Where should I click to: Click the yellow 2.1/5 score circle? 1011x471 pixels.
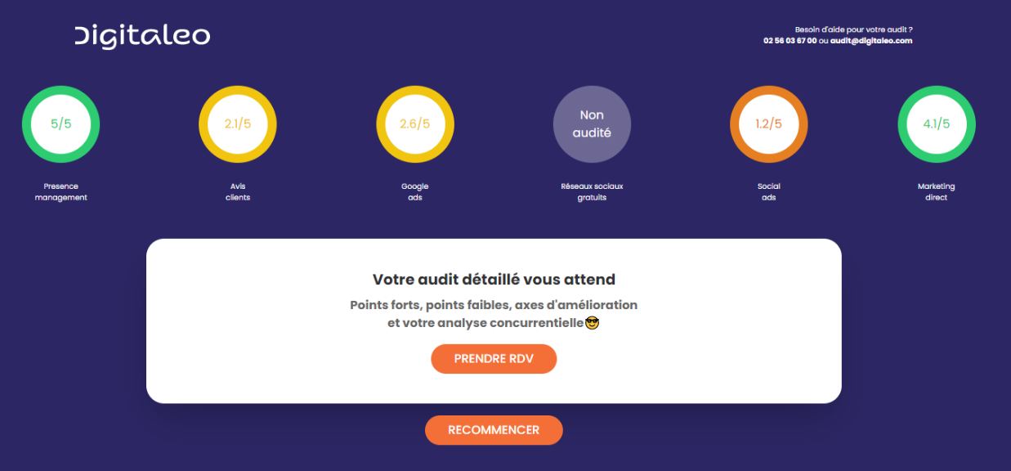238,124
